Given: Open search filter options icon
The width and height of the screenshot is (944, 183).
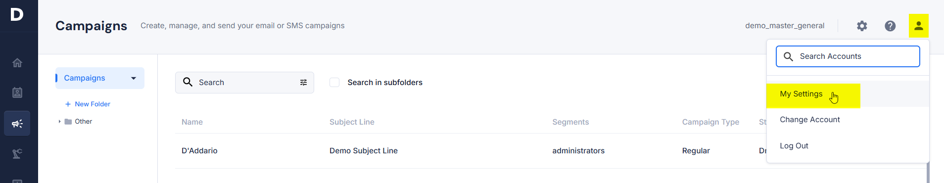Looking at the screenshot, I should pyautogui.click(x=303, y=83).
